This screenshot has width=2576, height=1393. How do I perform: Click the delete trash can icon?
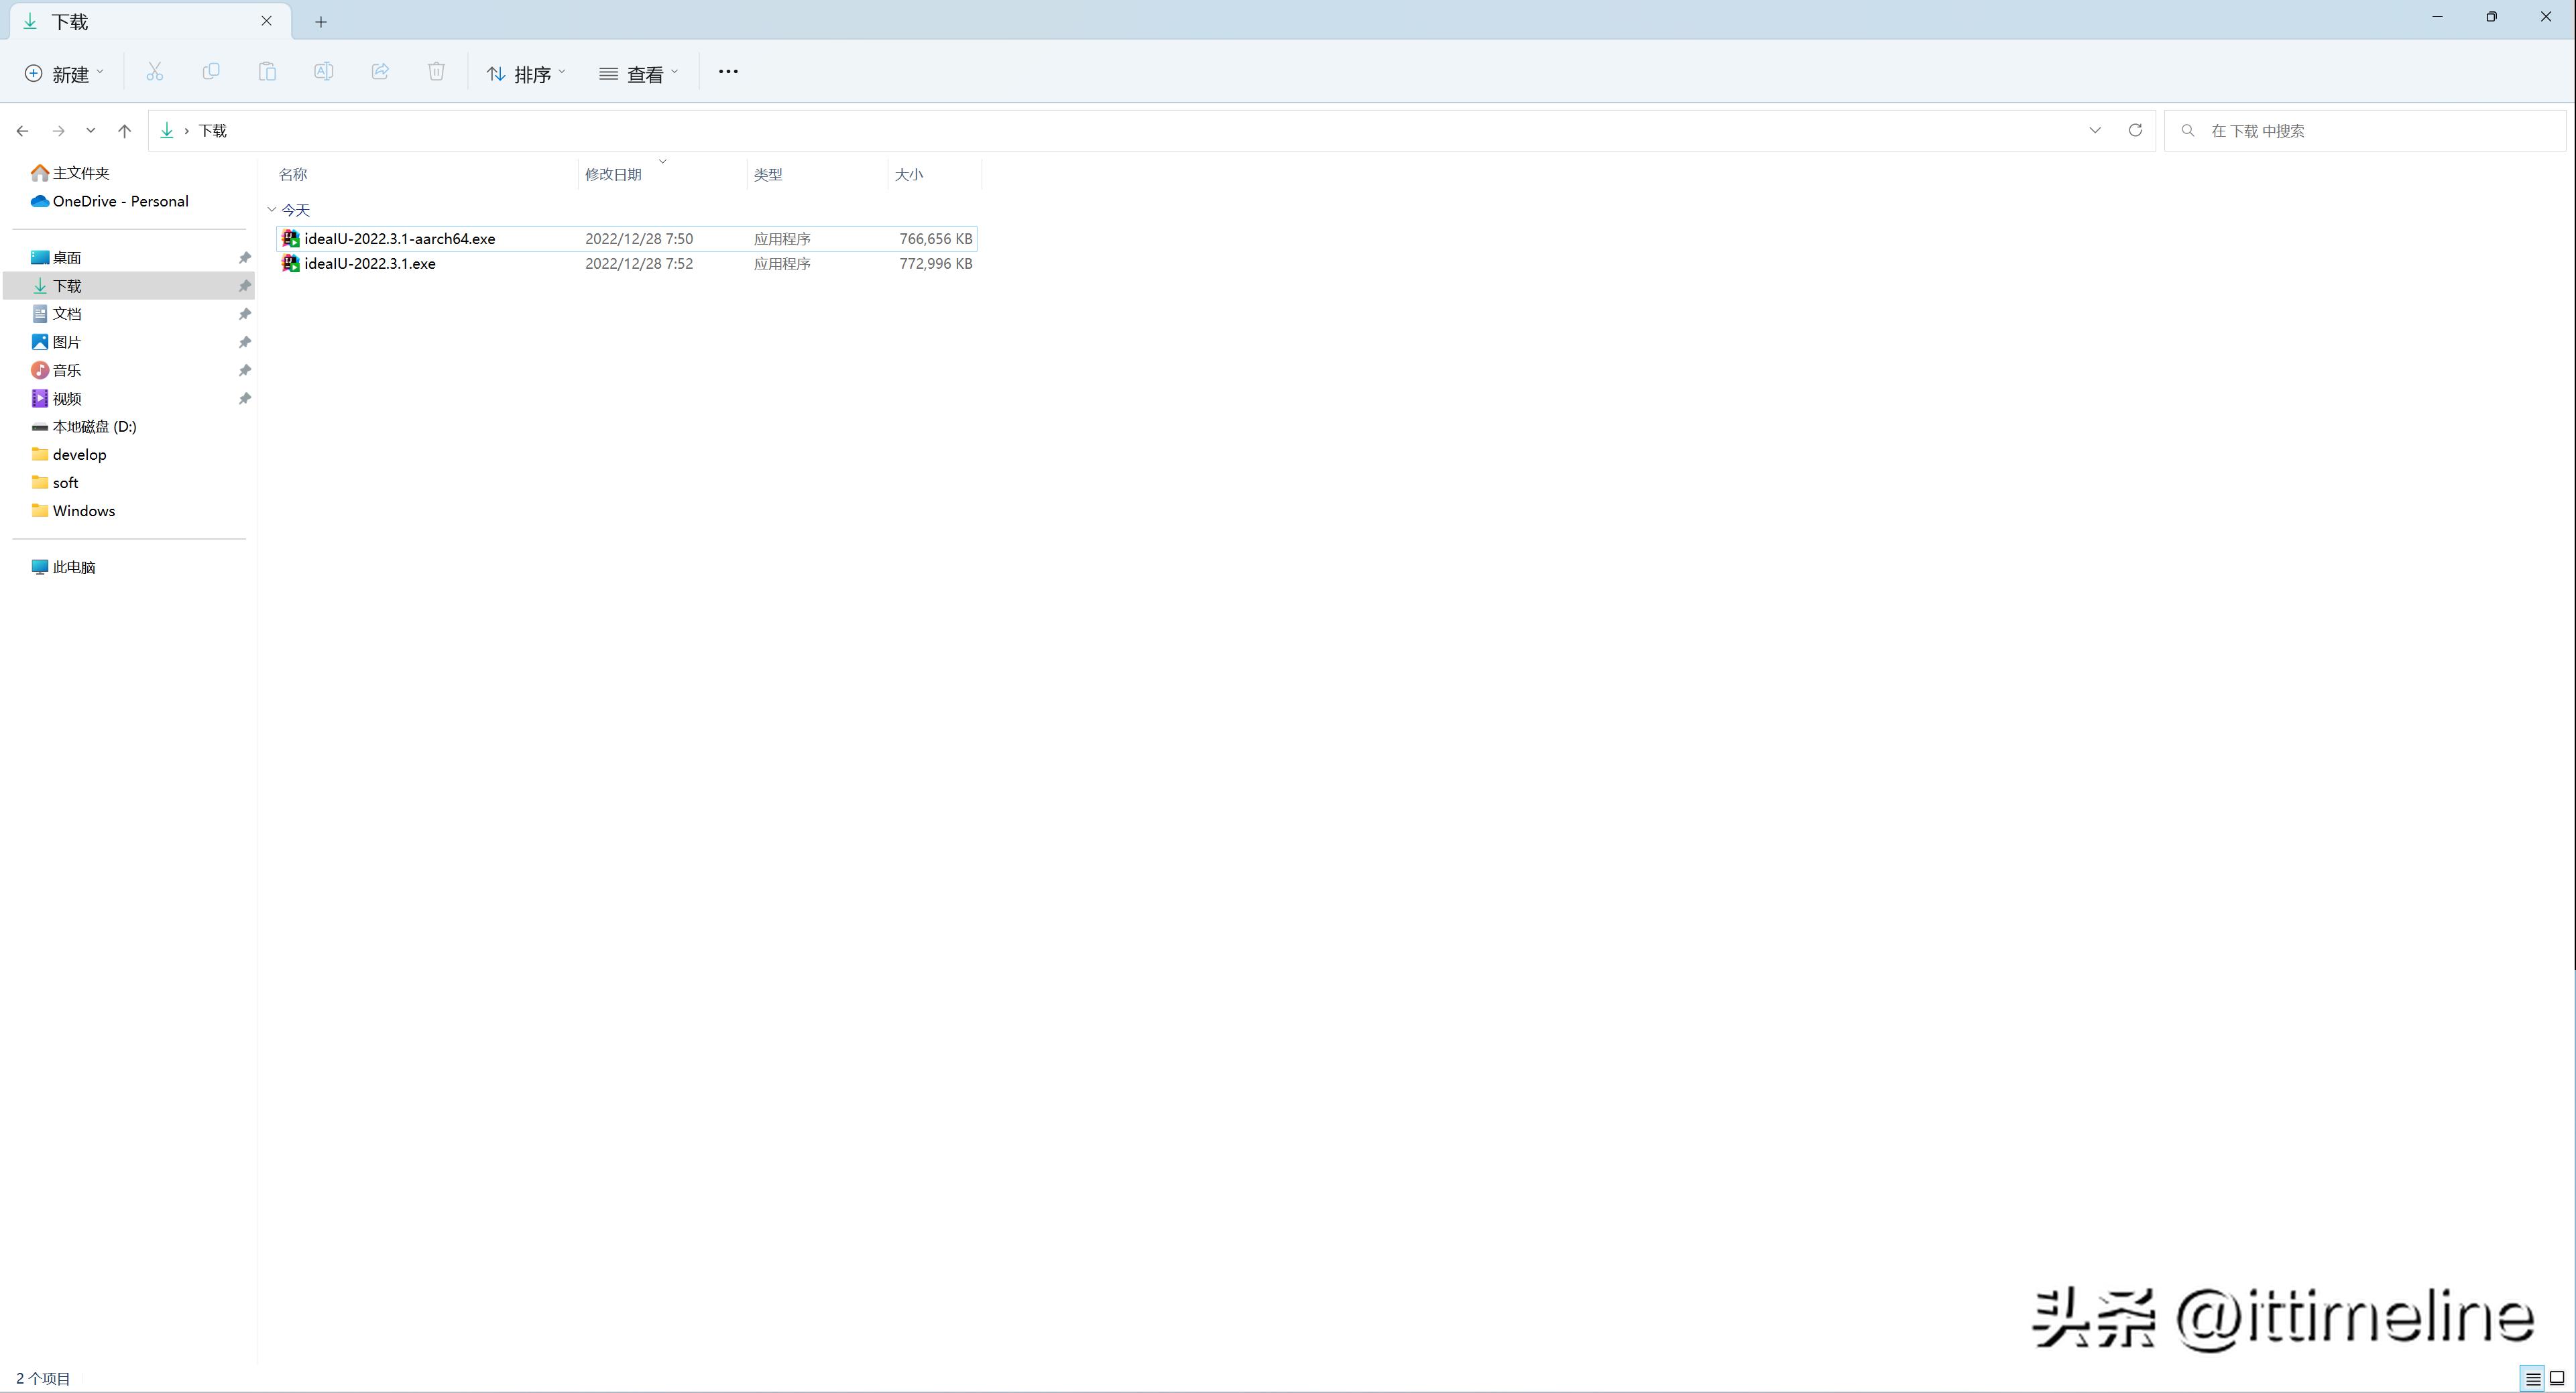[436, 72]
